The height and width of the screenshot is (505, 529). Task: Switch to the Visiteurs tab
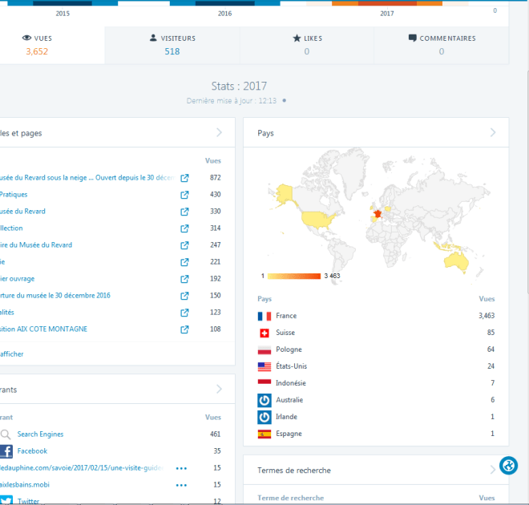(x=172, y=45)
